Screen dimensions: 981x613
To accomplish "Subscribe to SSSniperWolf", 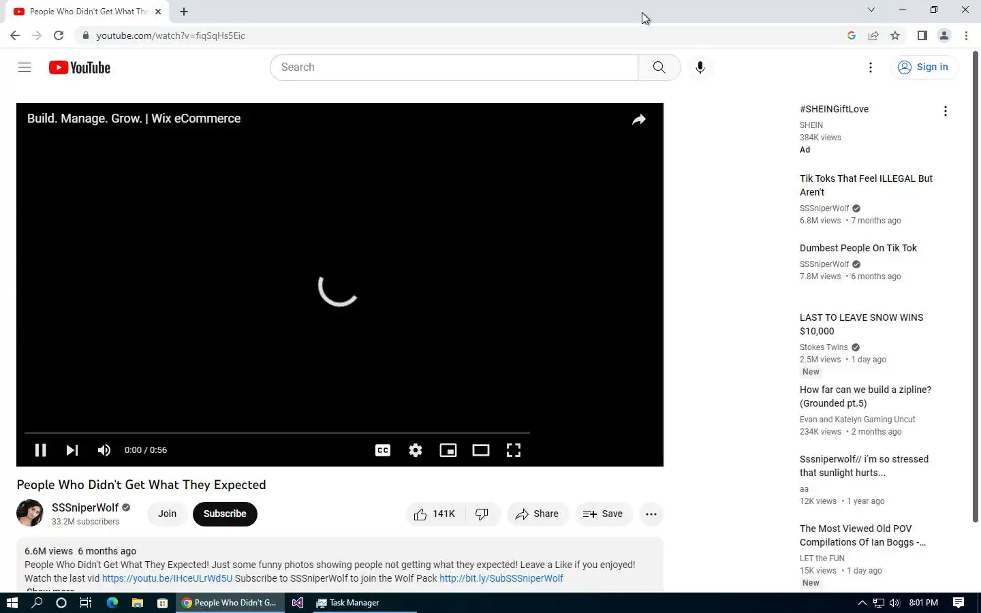I will coord(225,514).
